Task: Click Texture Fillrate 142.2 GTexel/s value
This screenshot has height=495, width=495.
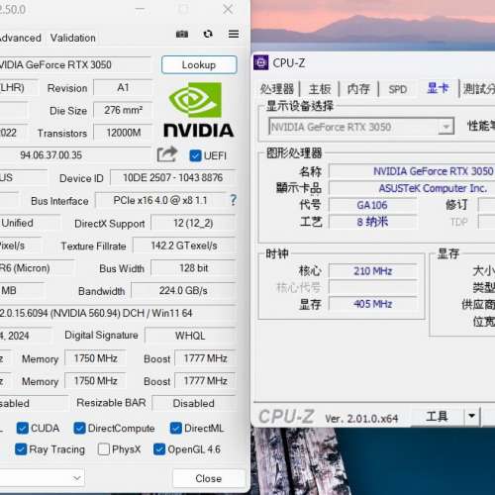Action: (184, 246)
